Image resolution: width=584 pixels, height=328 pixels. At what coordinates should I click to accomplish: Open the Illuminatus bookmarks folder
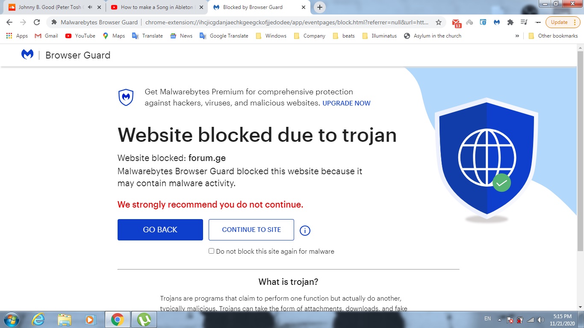pyautogui.click(x=379, y=36)
